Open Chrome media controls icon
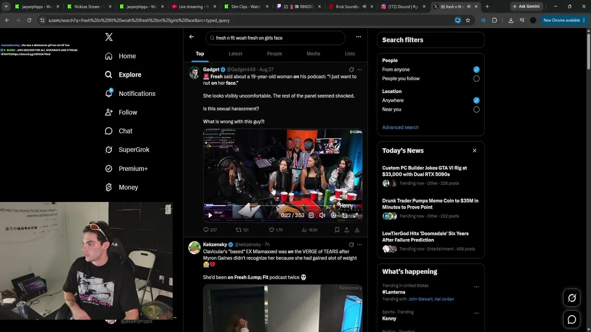The height and width of the screenshot is (332, 591). click(x=522, y=20)
